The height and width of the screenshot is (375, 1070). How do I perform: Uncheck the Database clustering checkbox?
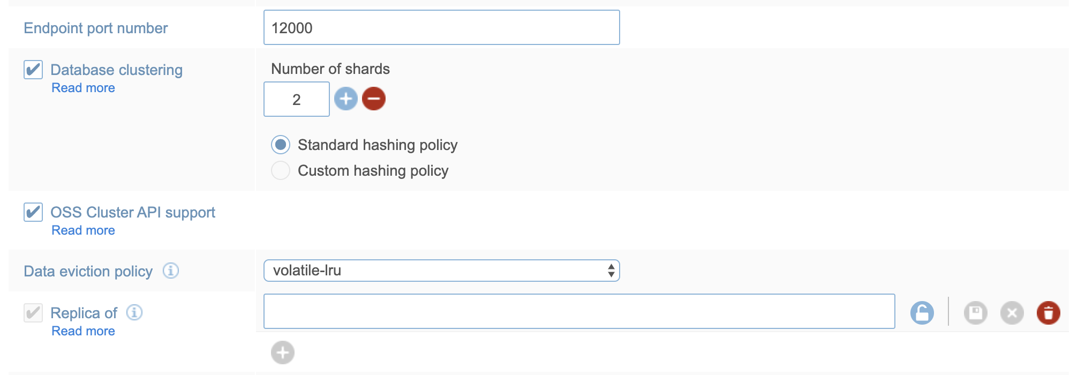[33, 70]
